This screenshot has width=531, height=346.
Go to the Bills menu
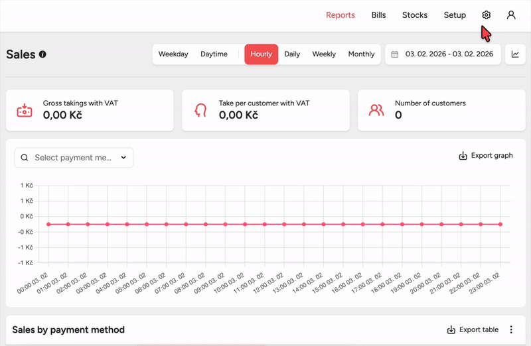pyautogui.click(x=378, y=15)
